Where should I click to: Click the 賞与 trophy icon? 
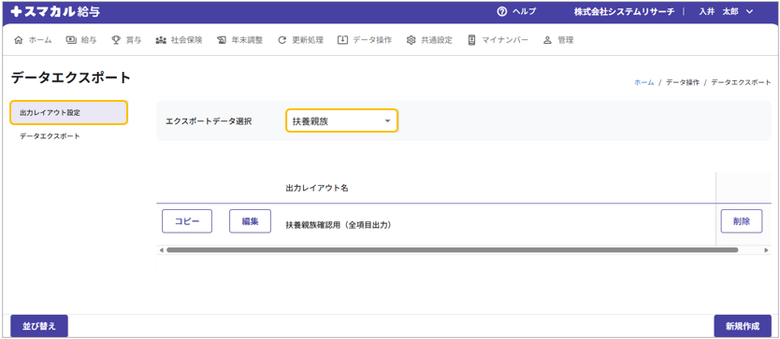[115, 41]
